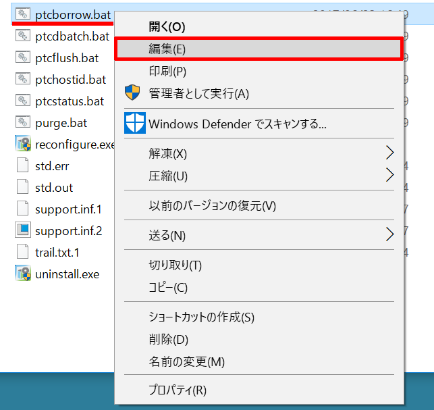
Task: Choose 名前の変更(M) to rename
Action: click(186, 361)
